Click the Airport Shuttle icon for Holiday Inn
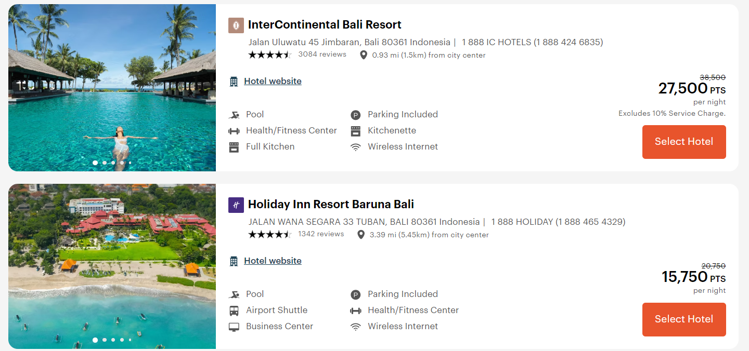749x351 pixels. 235,309
